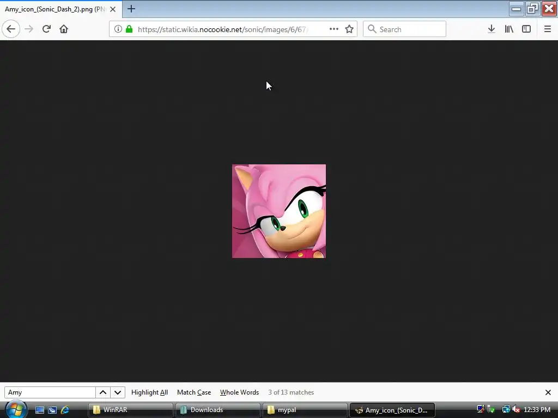This screenshot has height=418, width=558.
Task: Find next match with down arrow
Action: click(x=118, y=392)
